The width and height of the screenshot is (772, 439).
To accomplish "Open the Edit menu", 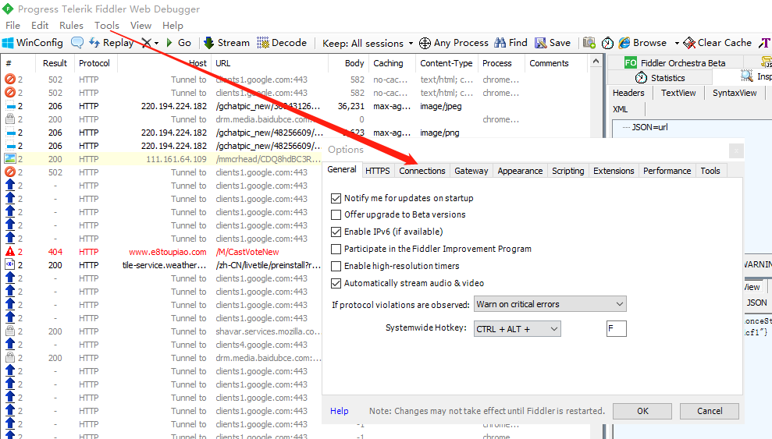I will [x=40, y=26].
